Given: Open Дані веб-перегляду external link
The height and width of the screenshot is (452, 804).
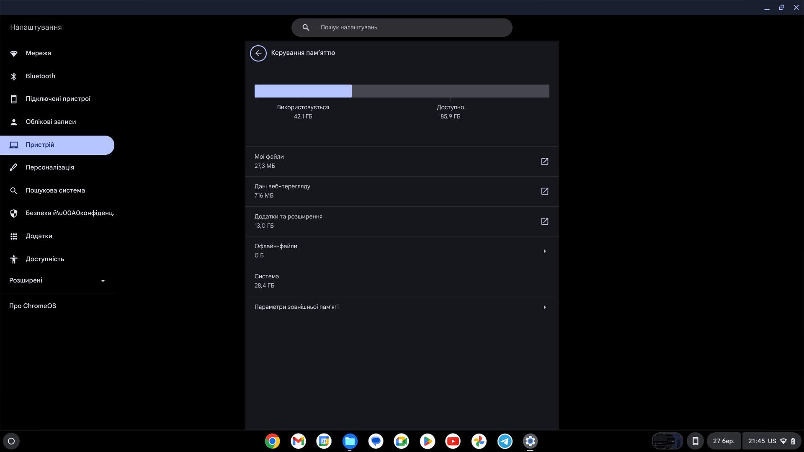Looking at the screenshot, I should pos(544,191).
